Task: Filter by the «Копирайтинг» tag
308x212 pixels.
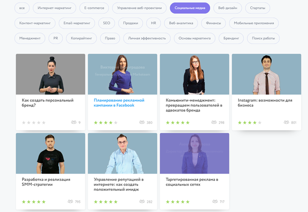Action: (x=80, y=38)
